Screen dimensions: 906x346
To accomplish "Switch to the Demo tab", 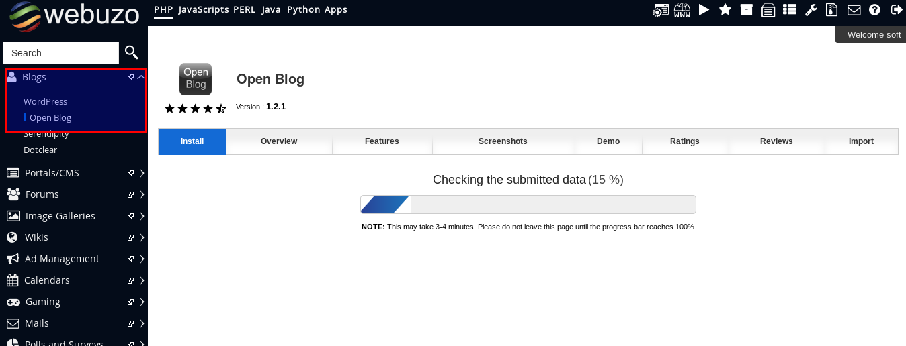I will click(x=608, y=141).
